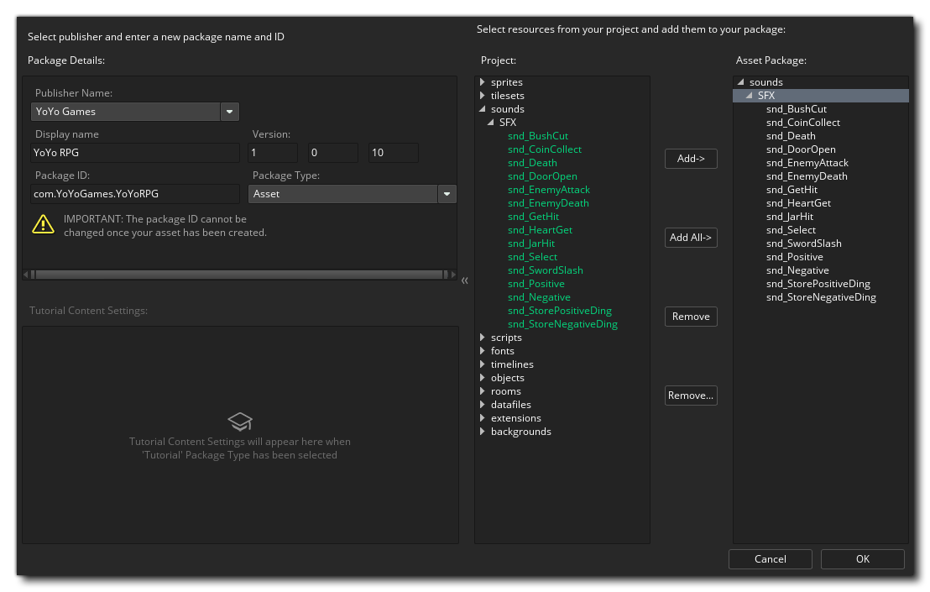
Task: Click the yellow warning triangle icon
Action: coord(43,224)
